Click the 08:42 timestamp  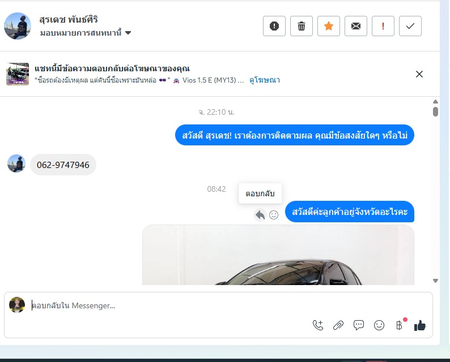[216, 189]
